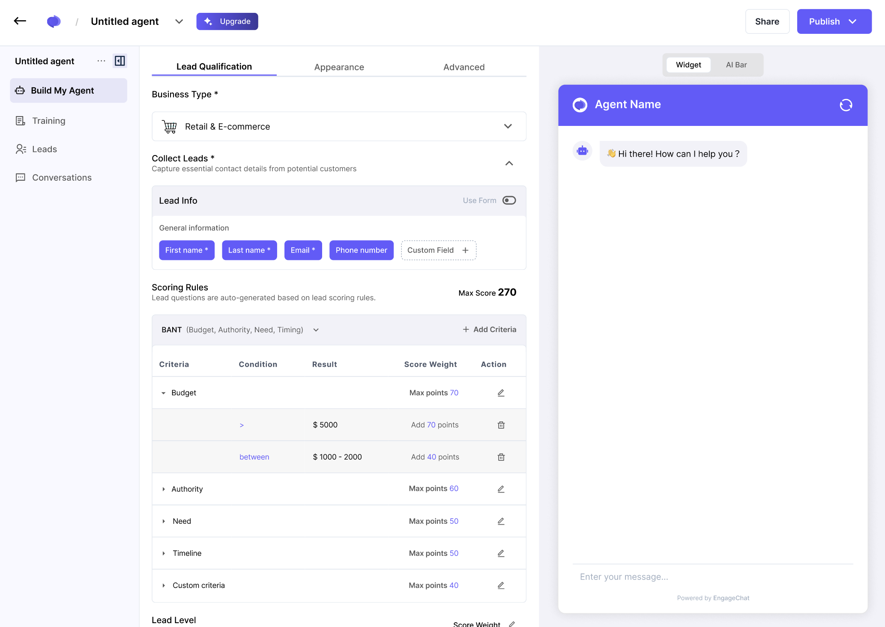Switch preview to AI Bar
Viewport: 885px width, 627px height.
click(x=736, y=65)
